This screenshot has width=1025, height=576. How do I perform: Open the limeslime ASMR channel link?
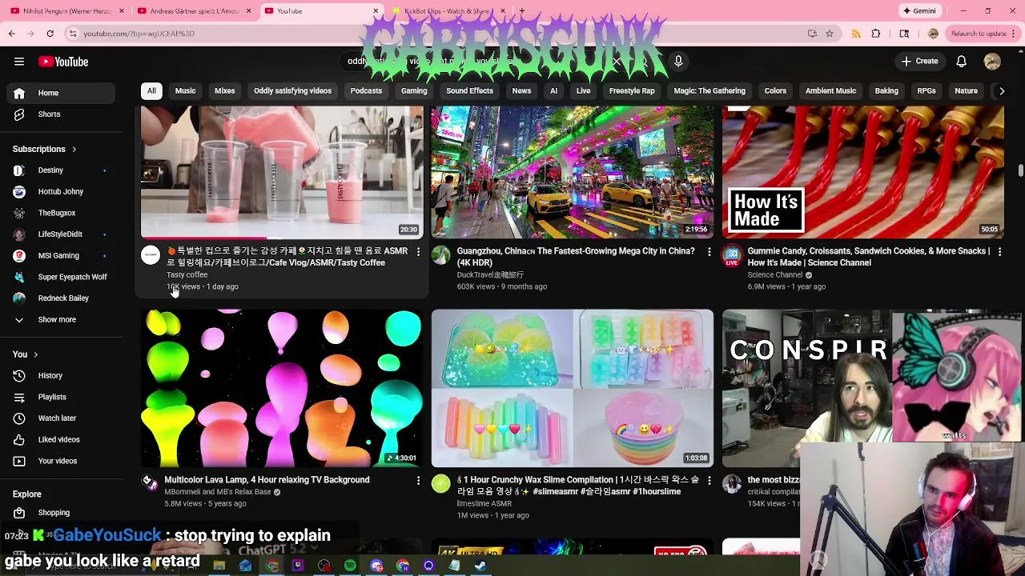pyautogui.click(x=484, y=504)
